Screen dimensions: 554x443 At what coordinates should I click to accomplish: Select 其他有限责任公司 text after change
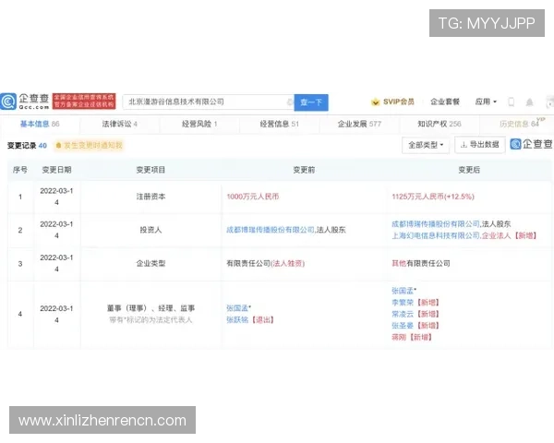click(x=421, y=264)
